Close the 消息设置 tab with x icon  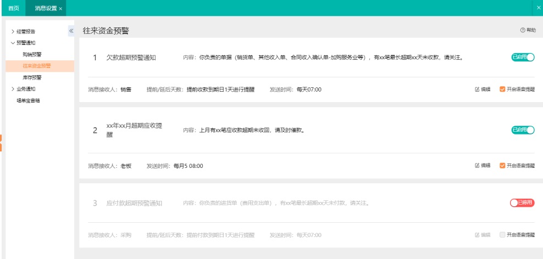60,8
